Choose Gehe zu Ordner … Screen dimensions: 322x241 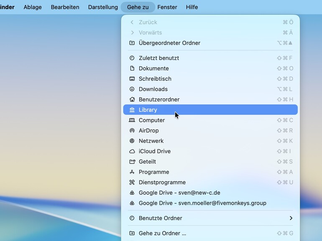[x=210, y=233]
